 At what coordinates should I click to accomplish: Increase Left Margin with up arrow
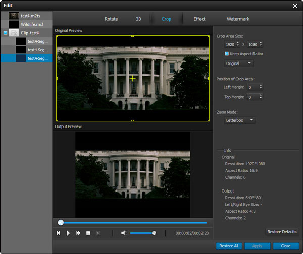click(x=261, y=86)
